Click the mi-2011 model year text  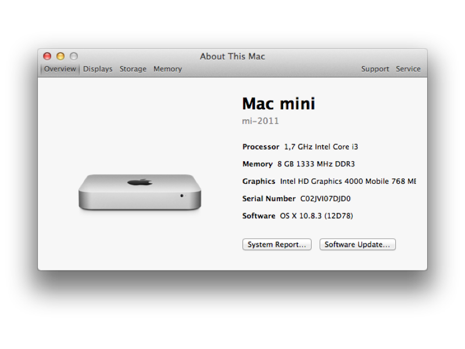260,121
